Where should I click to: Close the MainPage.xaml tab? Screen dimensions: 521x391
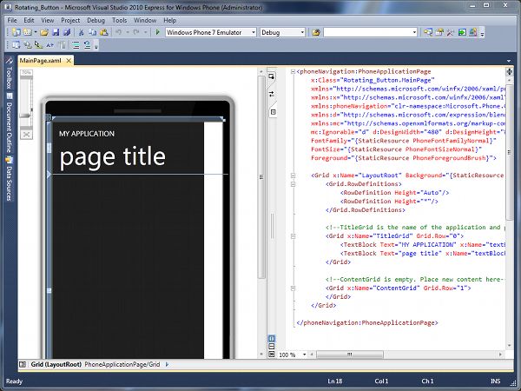[69, 61]
